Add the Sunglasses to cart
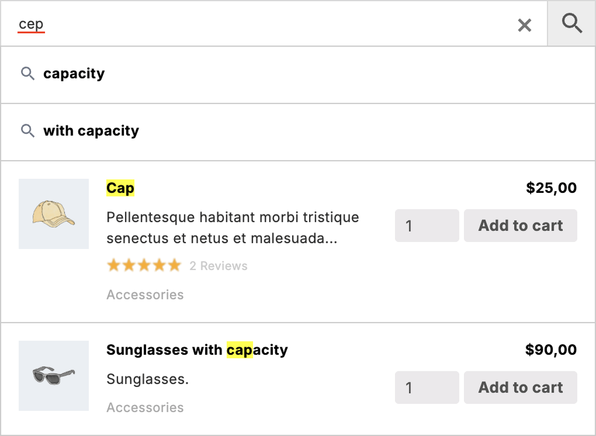This screenshot has width=596, height=436. (521, 387)
